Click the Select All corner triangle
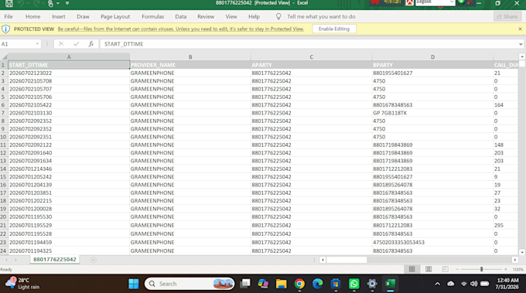Image resolution: width=526 pixels, height=293 pixels. [x=5, y=57]
